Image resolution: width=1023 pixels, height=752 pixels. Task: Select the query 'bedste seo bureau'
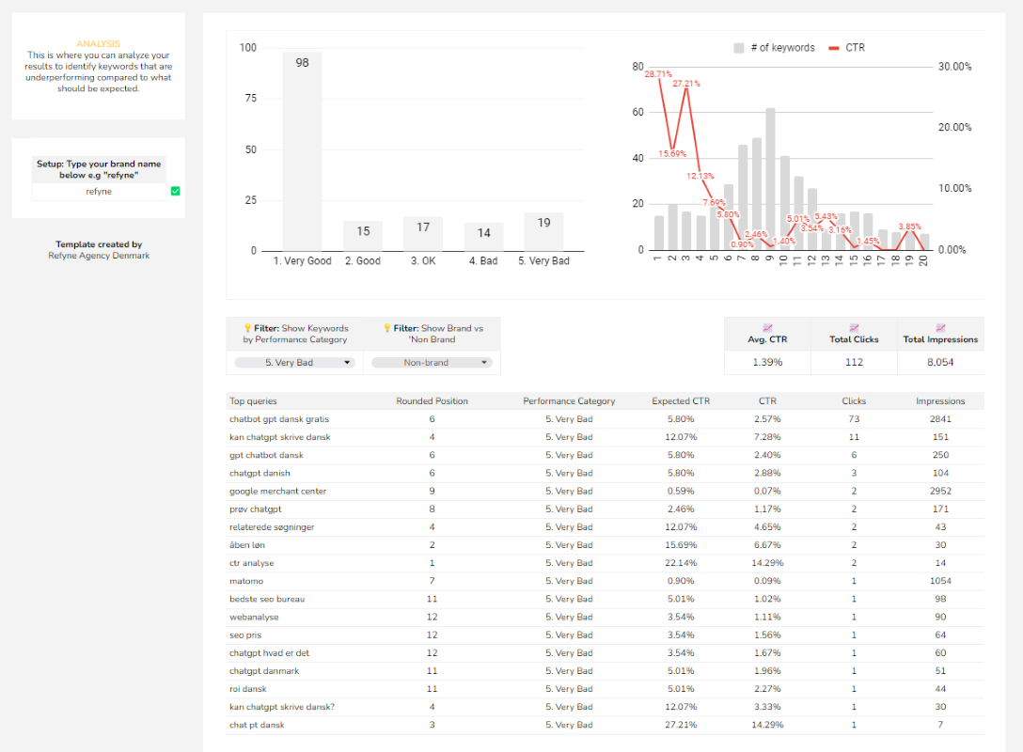click(267, 599)
